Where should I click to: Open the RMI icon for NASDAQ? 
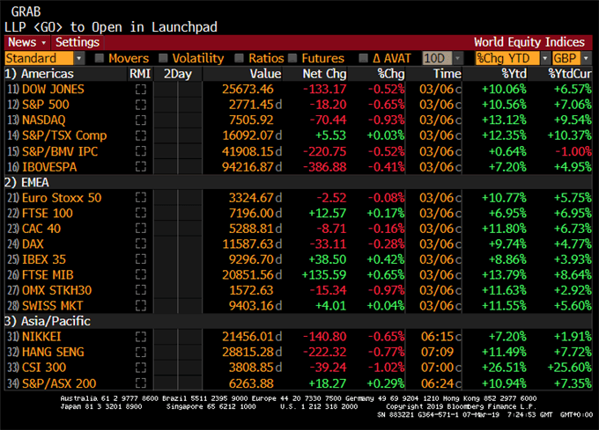(x=141, y=120)
